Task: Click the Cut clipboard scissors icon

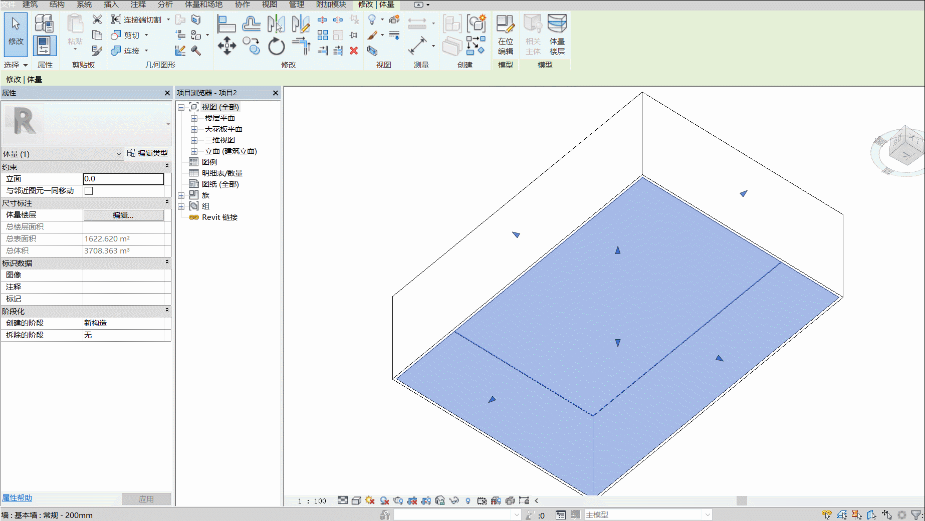Action: pyautogui.click(x=97, y=19)
